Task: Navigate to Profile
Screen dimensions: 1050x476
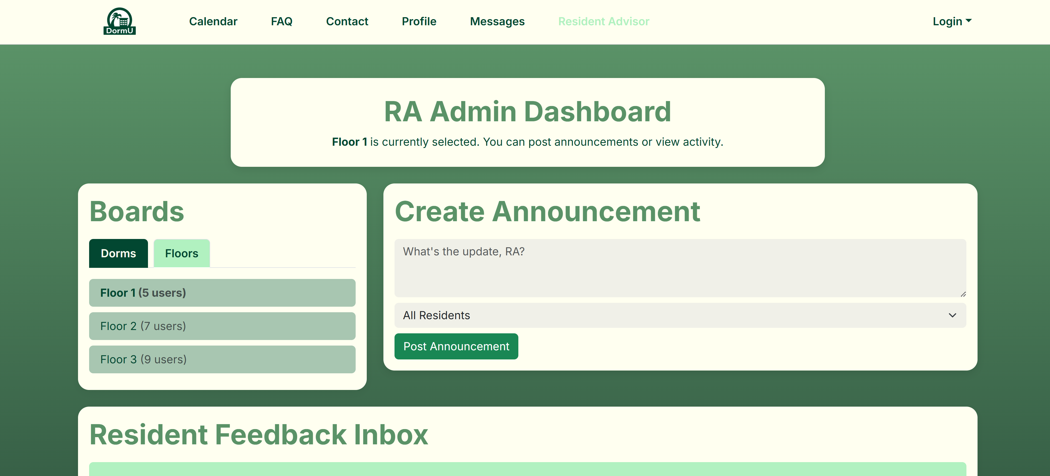Action: point(419,21)
